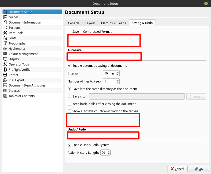The height and width of the screenshot is (174, 211).
Task: Decrease Number of files to keep
Action: pos(118,83)
